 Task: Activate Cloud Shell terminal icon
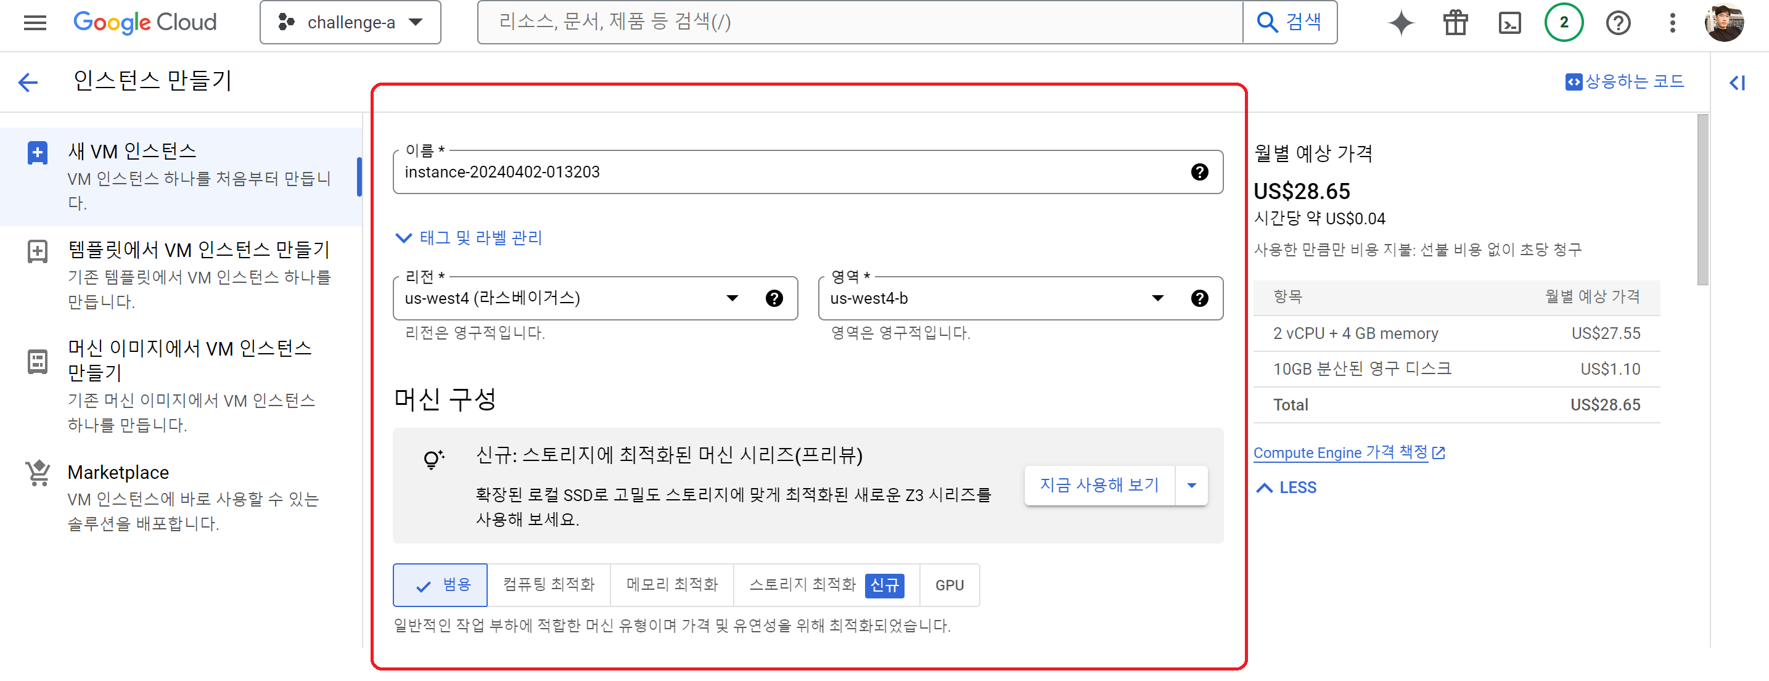coord(1509,23)
